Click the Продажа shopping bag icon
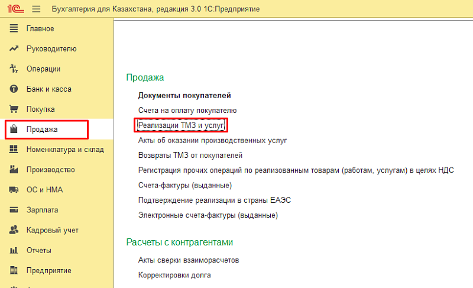 14,129
